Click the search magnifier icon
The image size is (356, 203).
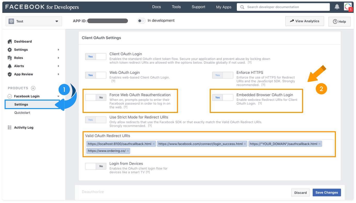[x=242, y=7]
